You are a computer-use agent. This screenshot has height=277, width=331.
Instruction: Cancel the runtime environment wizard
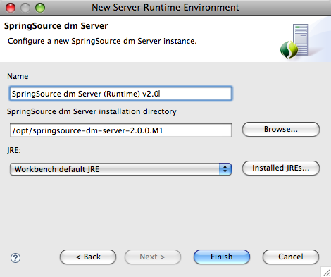(x=291, y=257)
